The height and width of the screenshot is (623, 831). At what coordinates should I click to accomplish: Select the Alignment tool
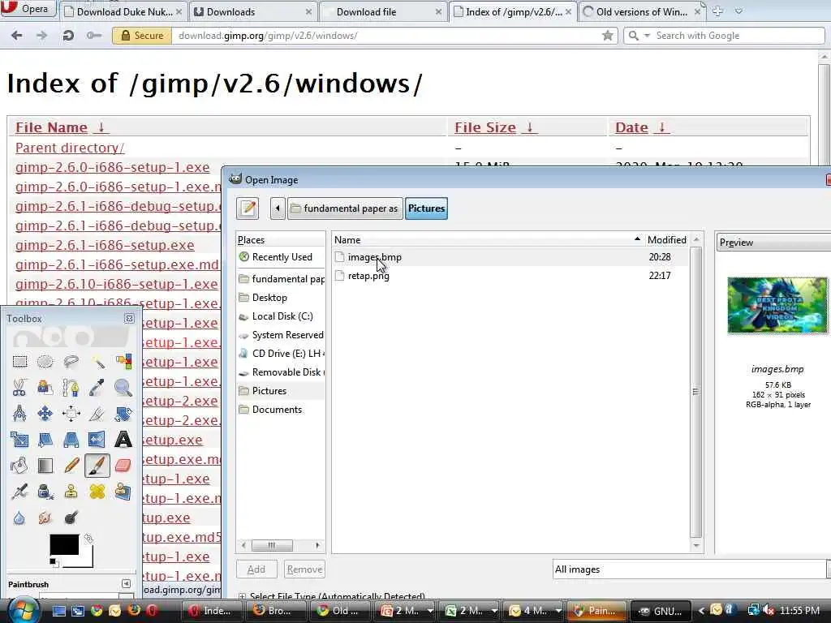coord(71,414)
